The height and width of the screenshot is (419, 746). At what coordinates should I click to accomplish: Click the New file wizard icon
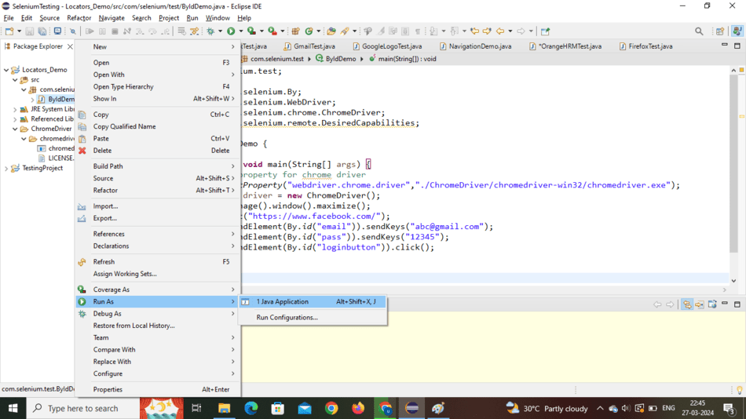(x=9, y=31)
